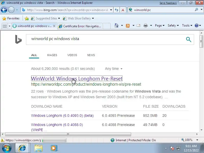Click the Send Feedback link in title bar
Image resolution: width=204 pixels, height=153 pixels.
coord(168,3)
